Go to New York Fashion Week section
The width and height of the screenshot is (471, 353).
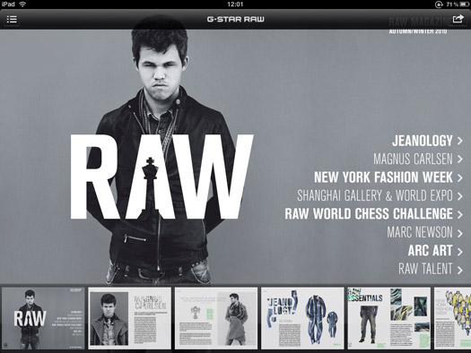point(383,177)
